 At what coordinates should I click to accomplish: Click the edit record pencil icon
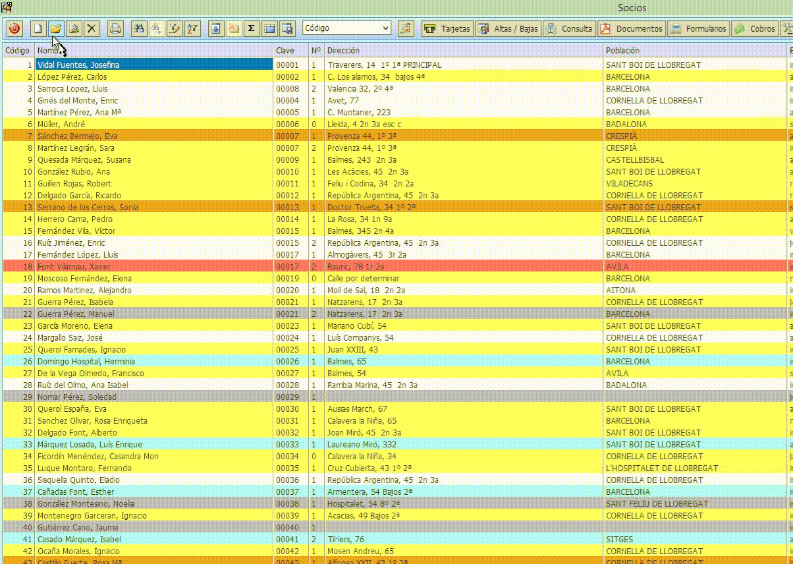pyautogui.click(x=74, y=29)
